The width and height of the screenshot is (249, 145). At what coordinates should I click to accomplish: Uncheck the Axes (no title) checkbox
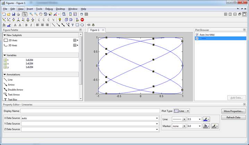coord(197,35)
